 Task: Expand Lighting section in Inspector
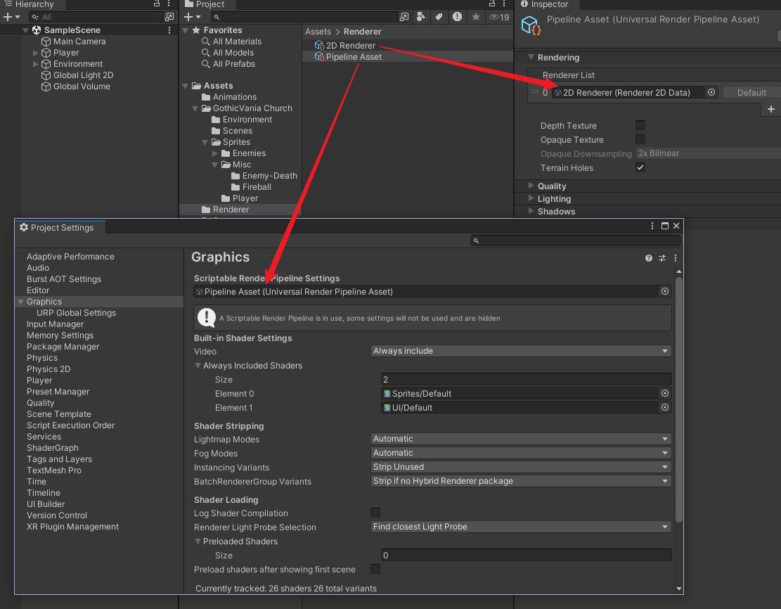point(531,198)
